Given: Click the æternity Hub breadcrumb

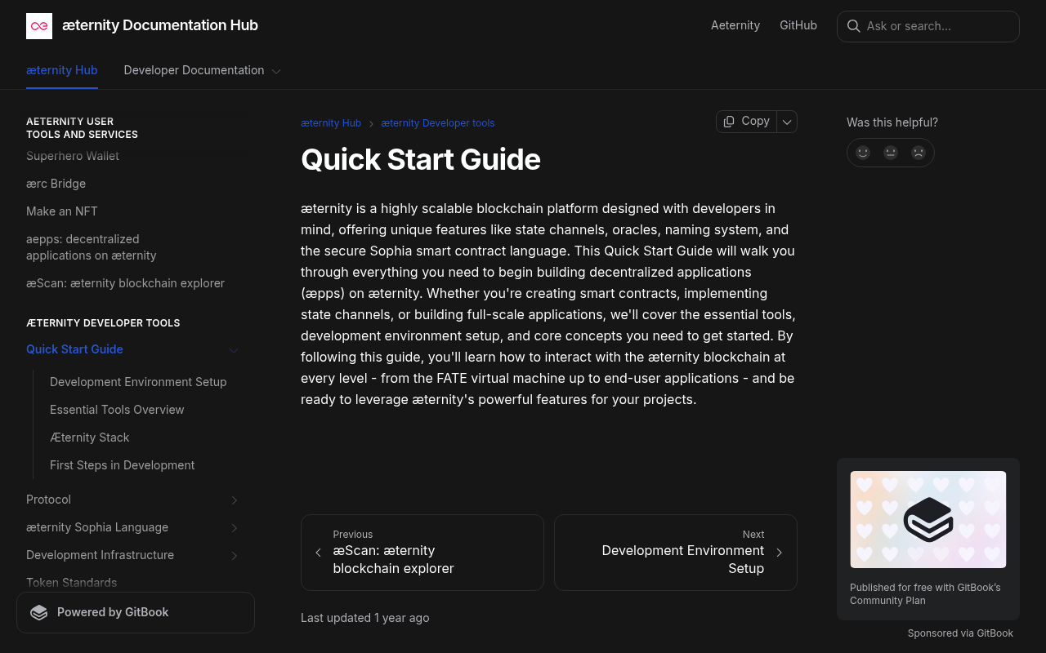Looking at the screenshot, I should (x=331, y=123).
